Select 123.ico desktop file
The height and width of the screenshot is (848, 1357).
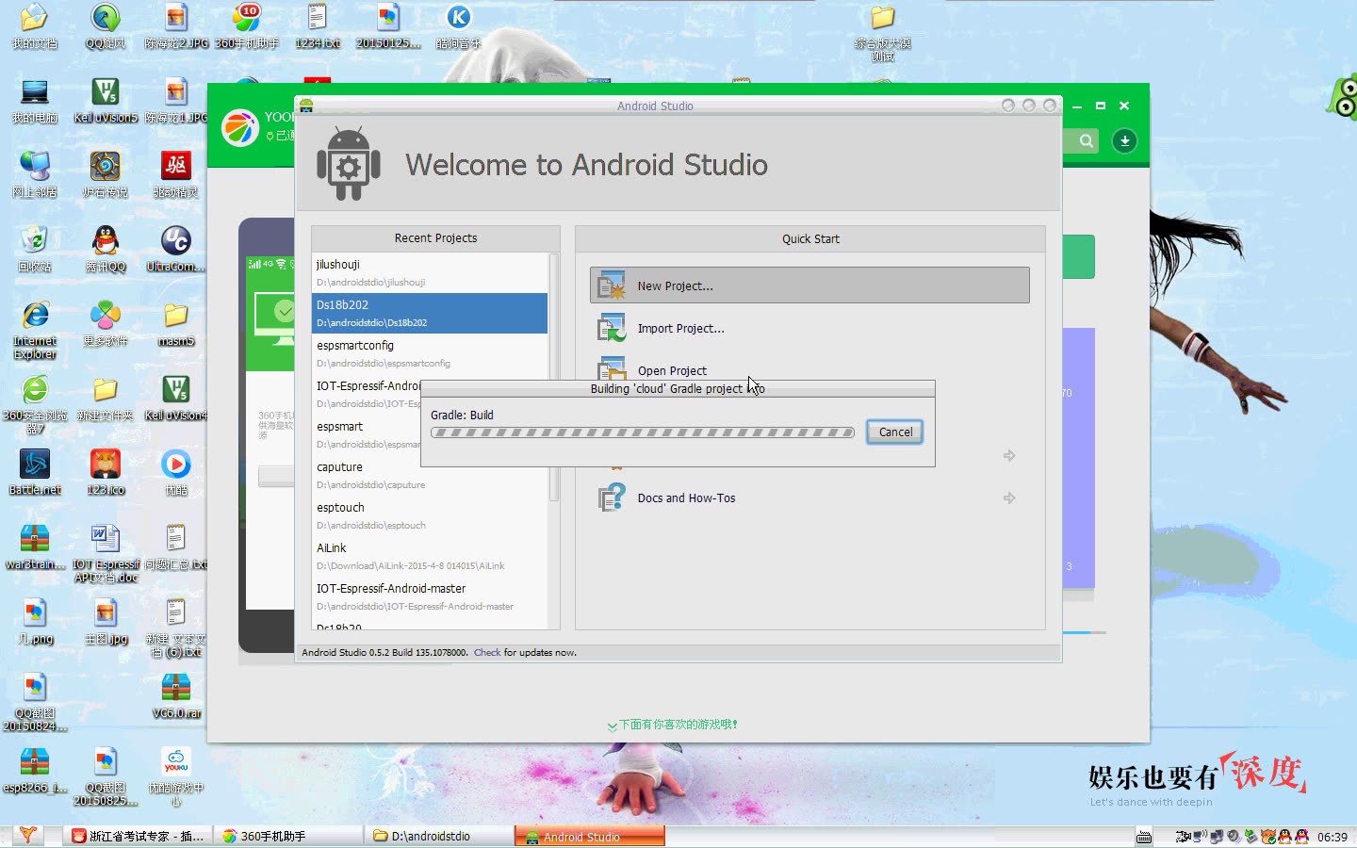point(106,473)
